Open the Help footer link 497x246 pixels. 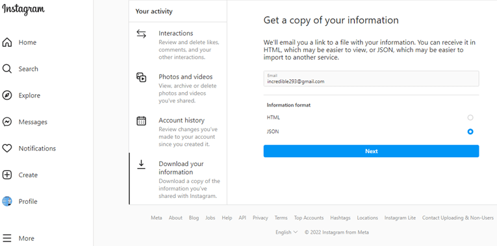pos(227,218)
